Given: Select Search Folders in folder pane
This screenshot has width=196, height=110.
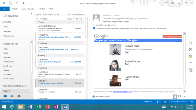Looking at the screenshot, I should tap(9, 79).
